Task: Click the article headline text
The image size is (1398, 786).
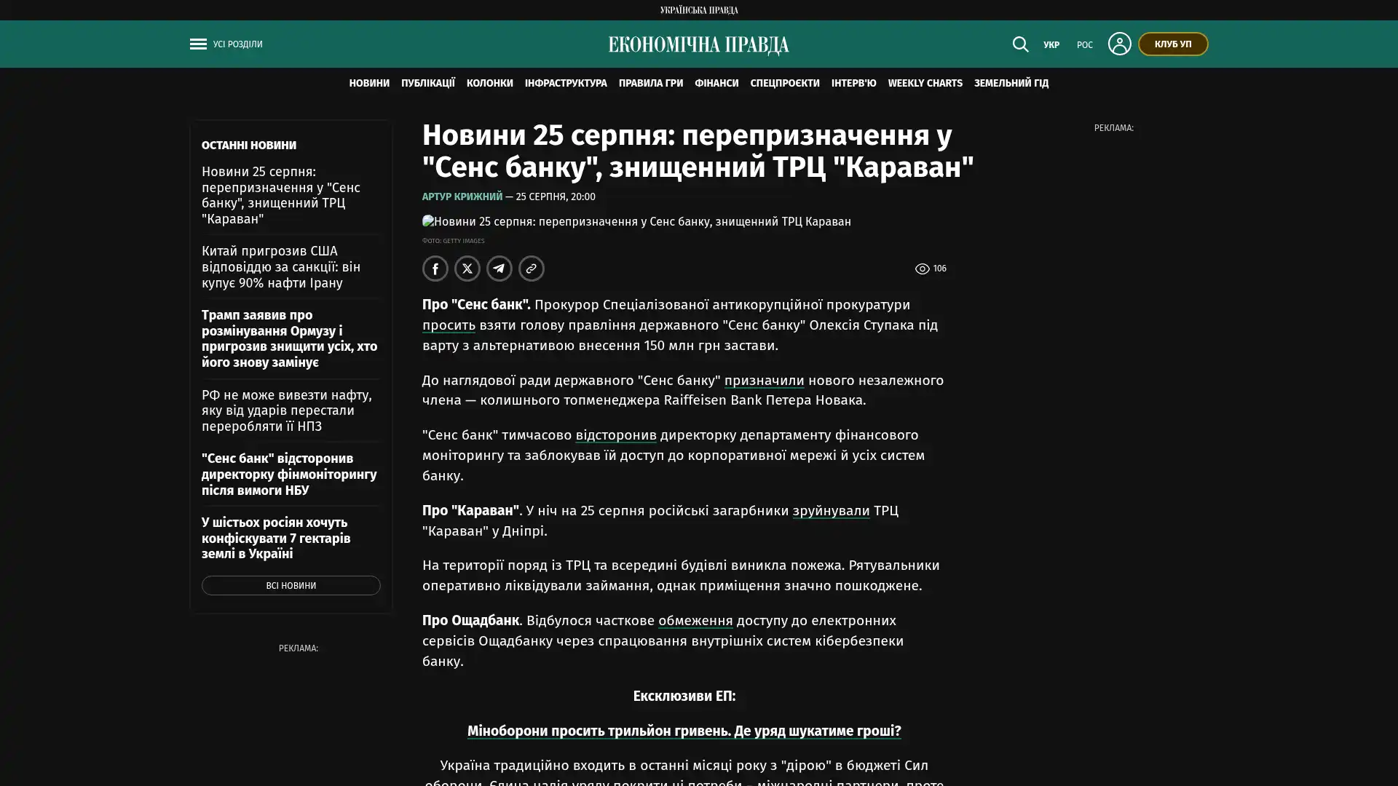Action: (x=698, y=151)
